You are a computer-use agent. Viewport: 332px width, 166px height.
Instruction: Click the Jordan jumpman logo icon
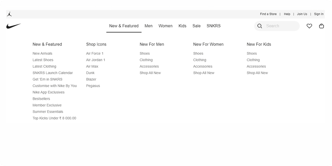pyautogui.click(x=9, y=14)
